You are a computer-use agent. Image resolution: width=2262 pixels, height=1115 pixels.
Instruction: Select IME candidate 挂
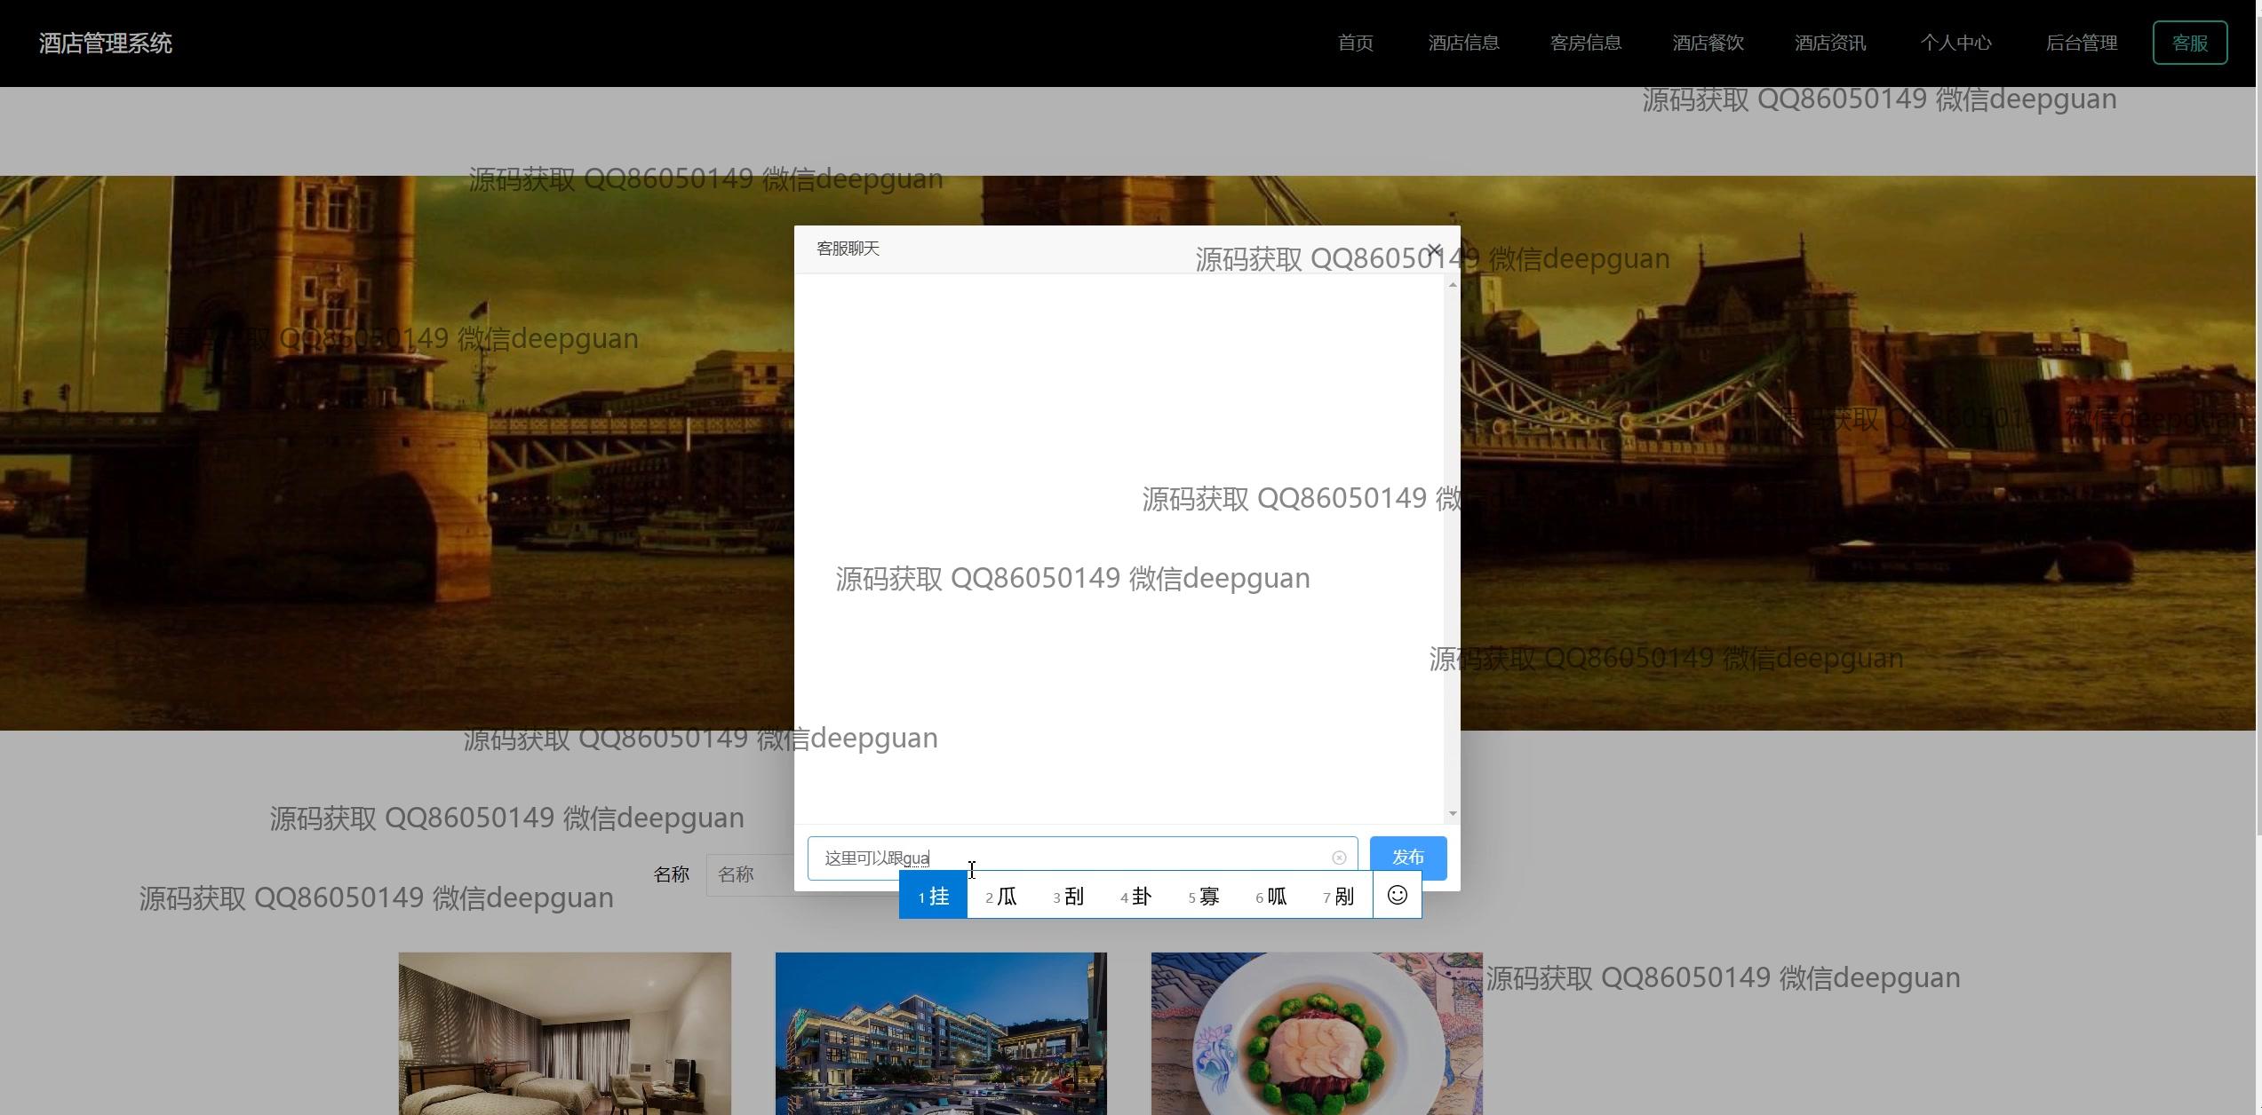[933, 897]
